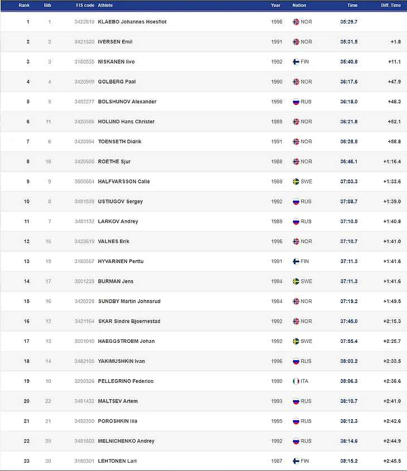Click FIS code 3180535

(85, 62)
